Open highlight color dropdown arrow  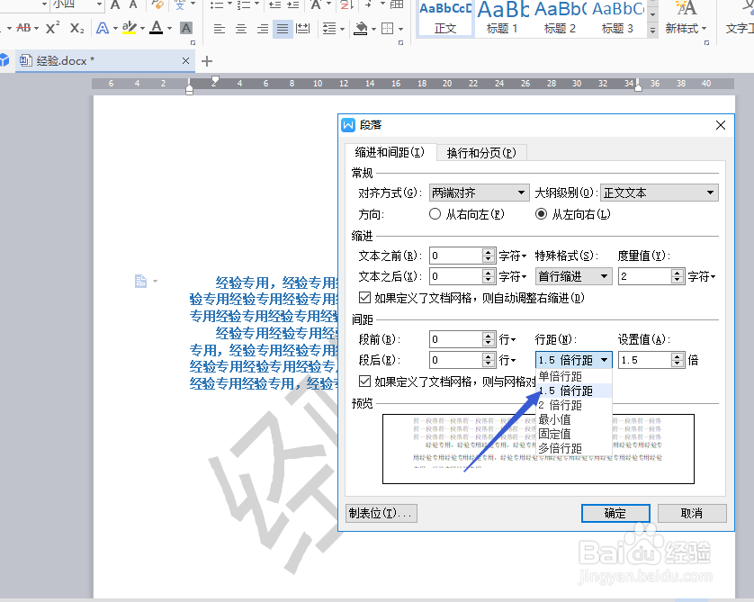point(142,29)
